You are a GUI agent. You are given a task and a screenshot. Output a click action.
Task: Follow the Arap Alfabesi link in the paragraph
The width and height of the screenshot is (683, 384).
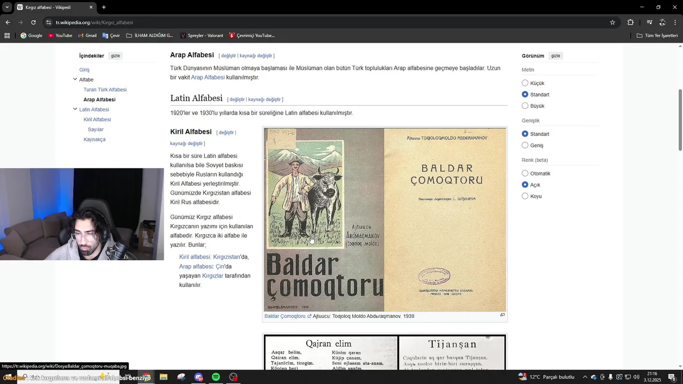tap(208, 77)
